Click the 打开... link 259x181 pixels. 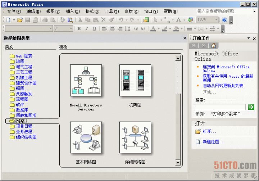pyautogui.click(x=209, y=131)
